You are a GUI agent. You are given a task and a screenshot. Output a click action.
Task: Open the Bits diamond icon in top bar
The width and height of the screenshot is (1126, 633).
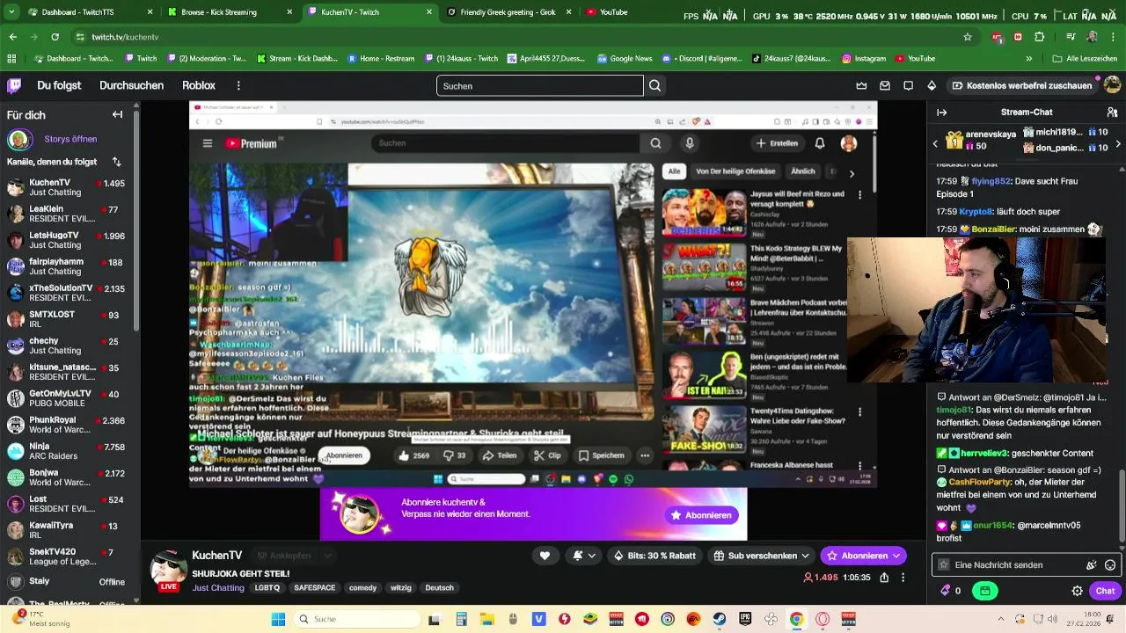(x=932, y=85)
